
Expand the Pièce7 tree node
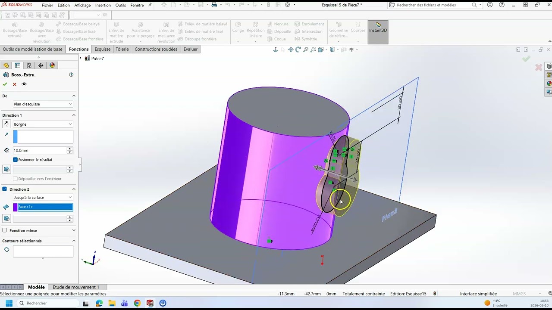[x=81, y=58]
